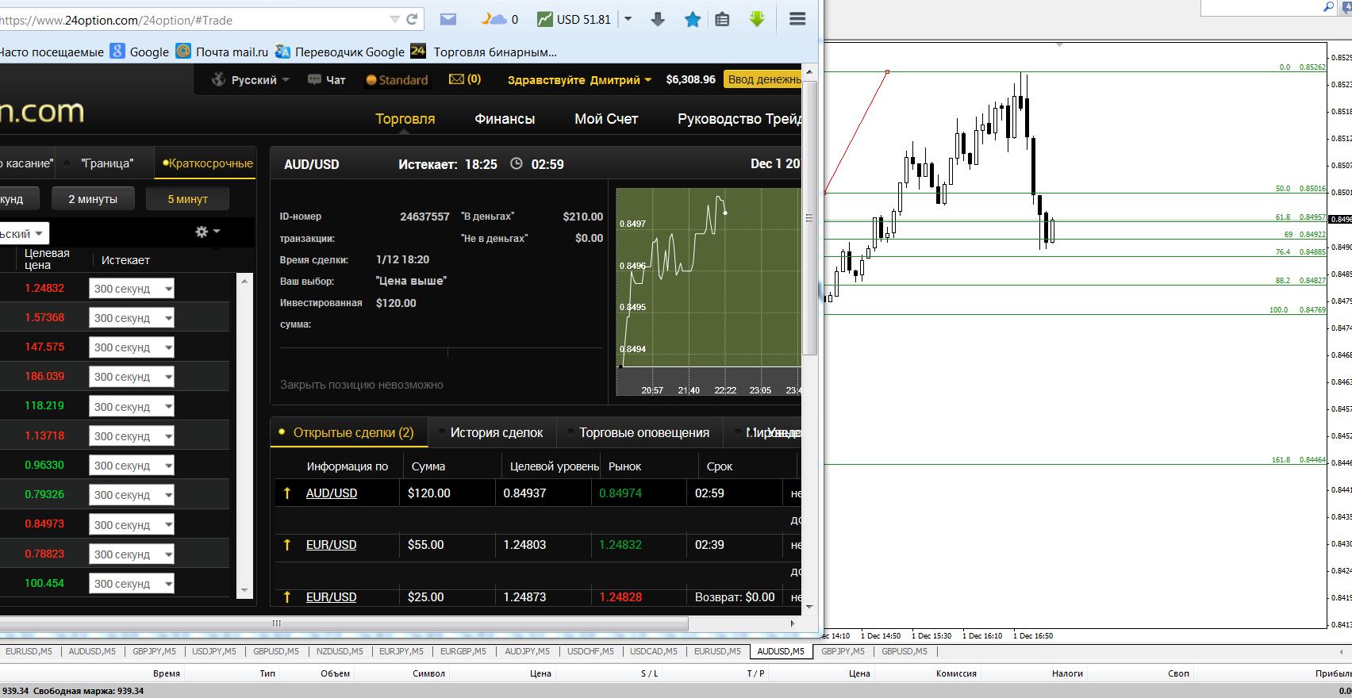Click the browser mail envelope icon
Screen dimensions: 1352x698
tap(448, 19)
